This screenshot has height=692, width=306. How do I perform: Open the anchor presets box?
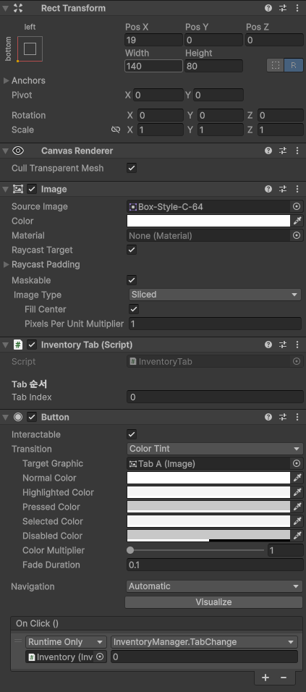point(30,48)
